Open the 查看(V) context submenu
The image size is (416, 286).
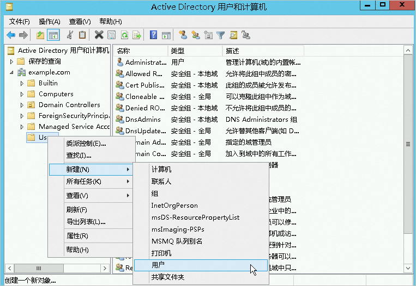(91, 196)
